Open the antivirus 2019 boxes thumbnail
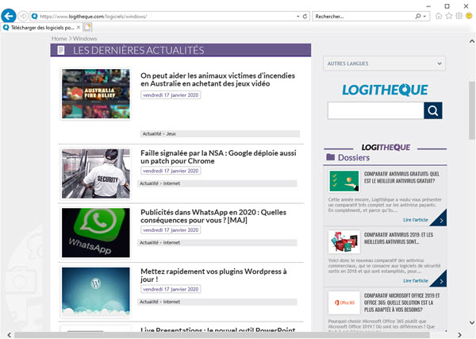This screenshot has height=339, width=476. (344, 242)
